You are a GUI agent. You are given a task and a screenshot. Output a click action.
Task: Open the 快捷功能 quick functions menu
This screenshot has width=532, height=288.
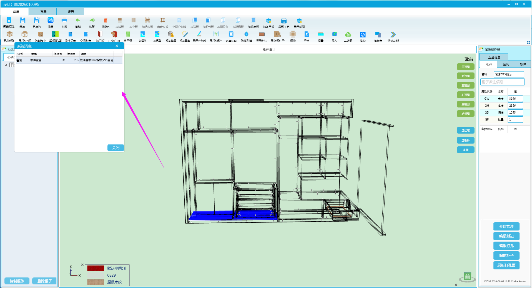393,36
